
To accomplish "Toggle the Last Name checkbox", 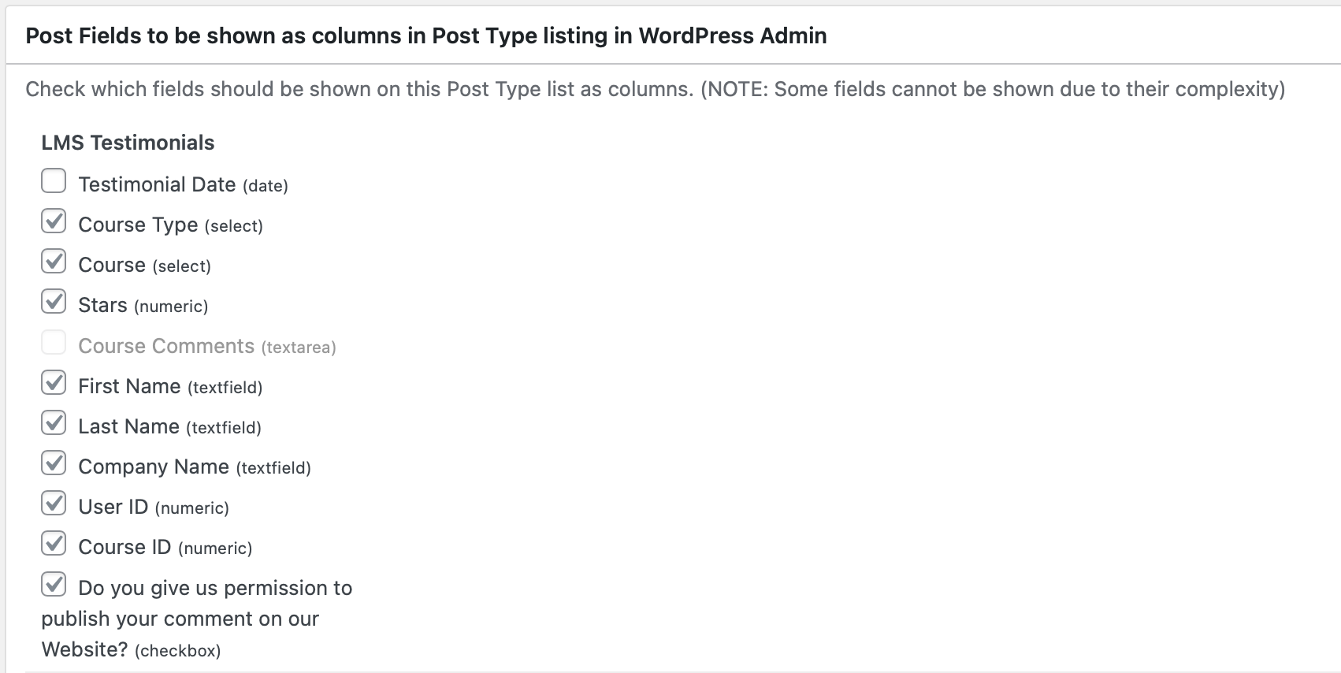I will pos(54,422).
